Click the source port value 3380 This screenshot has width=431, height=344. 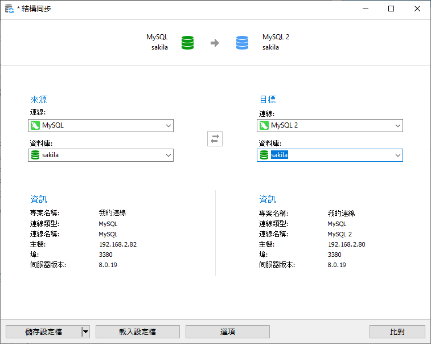(x=105, y=255)
